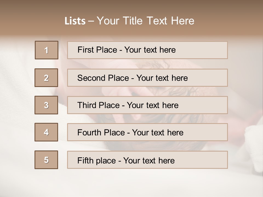The width and height of the screenshot is (263, 197).
Task: Select the number 2 square
Action: point(46,78)
